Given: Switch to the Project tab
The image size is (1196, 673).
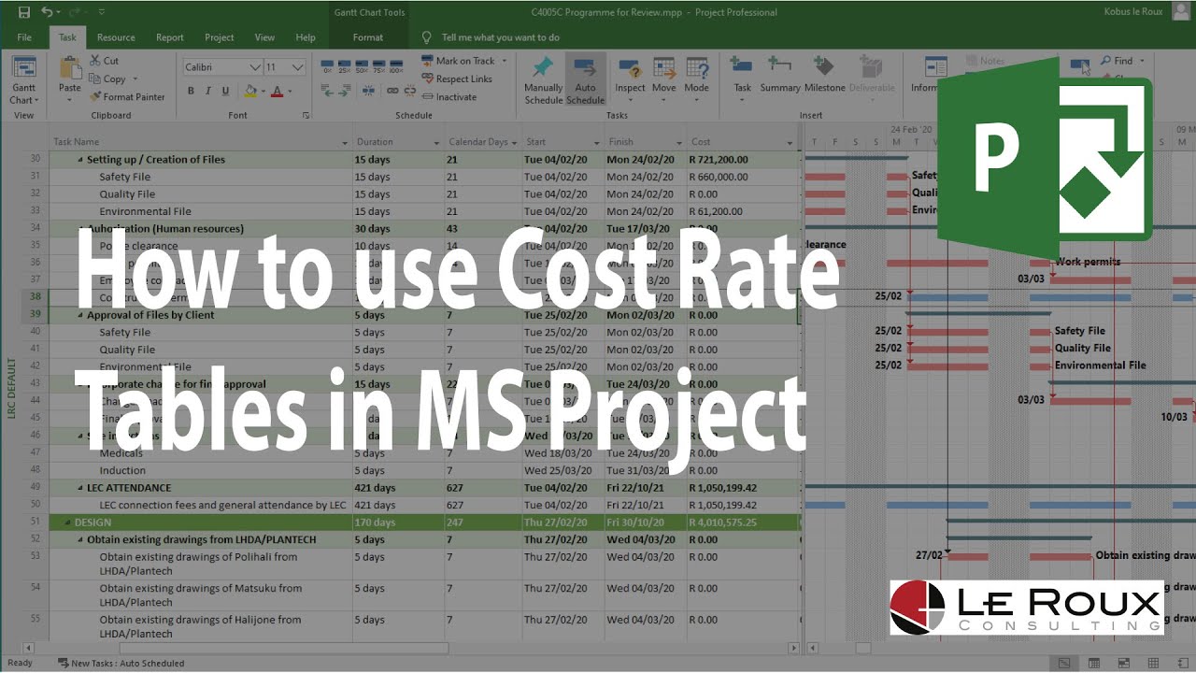Looking at the screenshot, I should point(220,37).
